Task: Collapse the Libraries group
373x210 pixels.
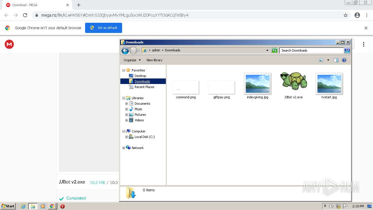Action: click(124, 98)
